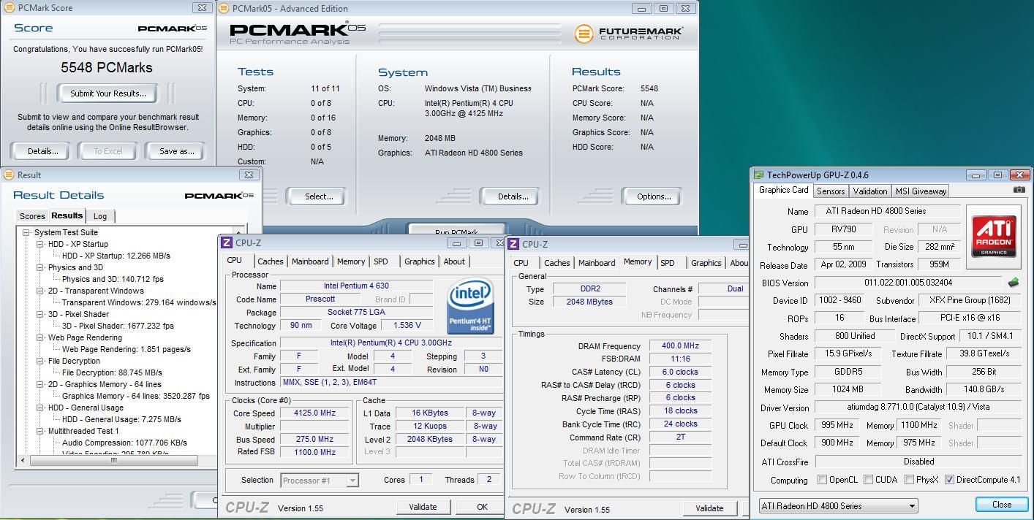Image resolution: width=1034 pixels, height=520 pixels.
Task: Click the CPU-Z title bar icon of the Memory window
Action: pos(513,244)
